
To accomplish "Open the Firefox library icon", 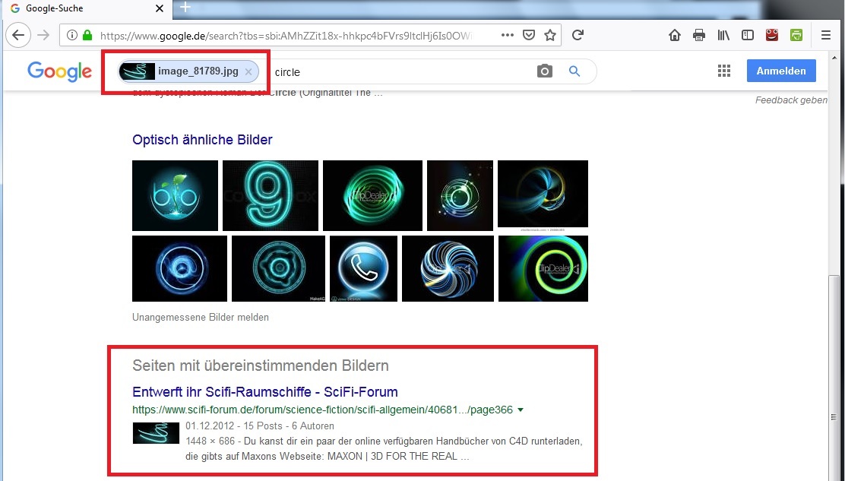I will pyautogui.click(x=723, y=35).
